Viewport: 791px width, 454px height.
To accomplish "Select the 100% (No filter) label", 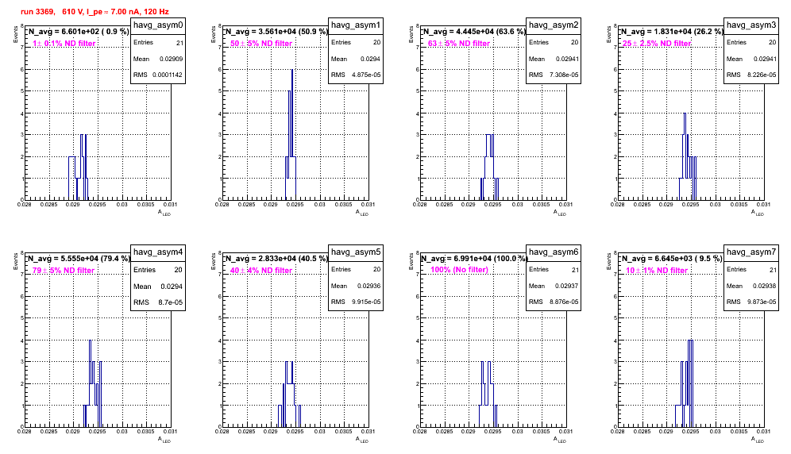I will (459, 270).
